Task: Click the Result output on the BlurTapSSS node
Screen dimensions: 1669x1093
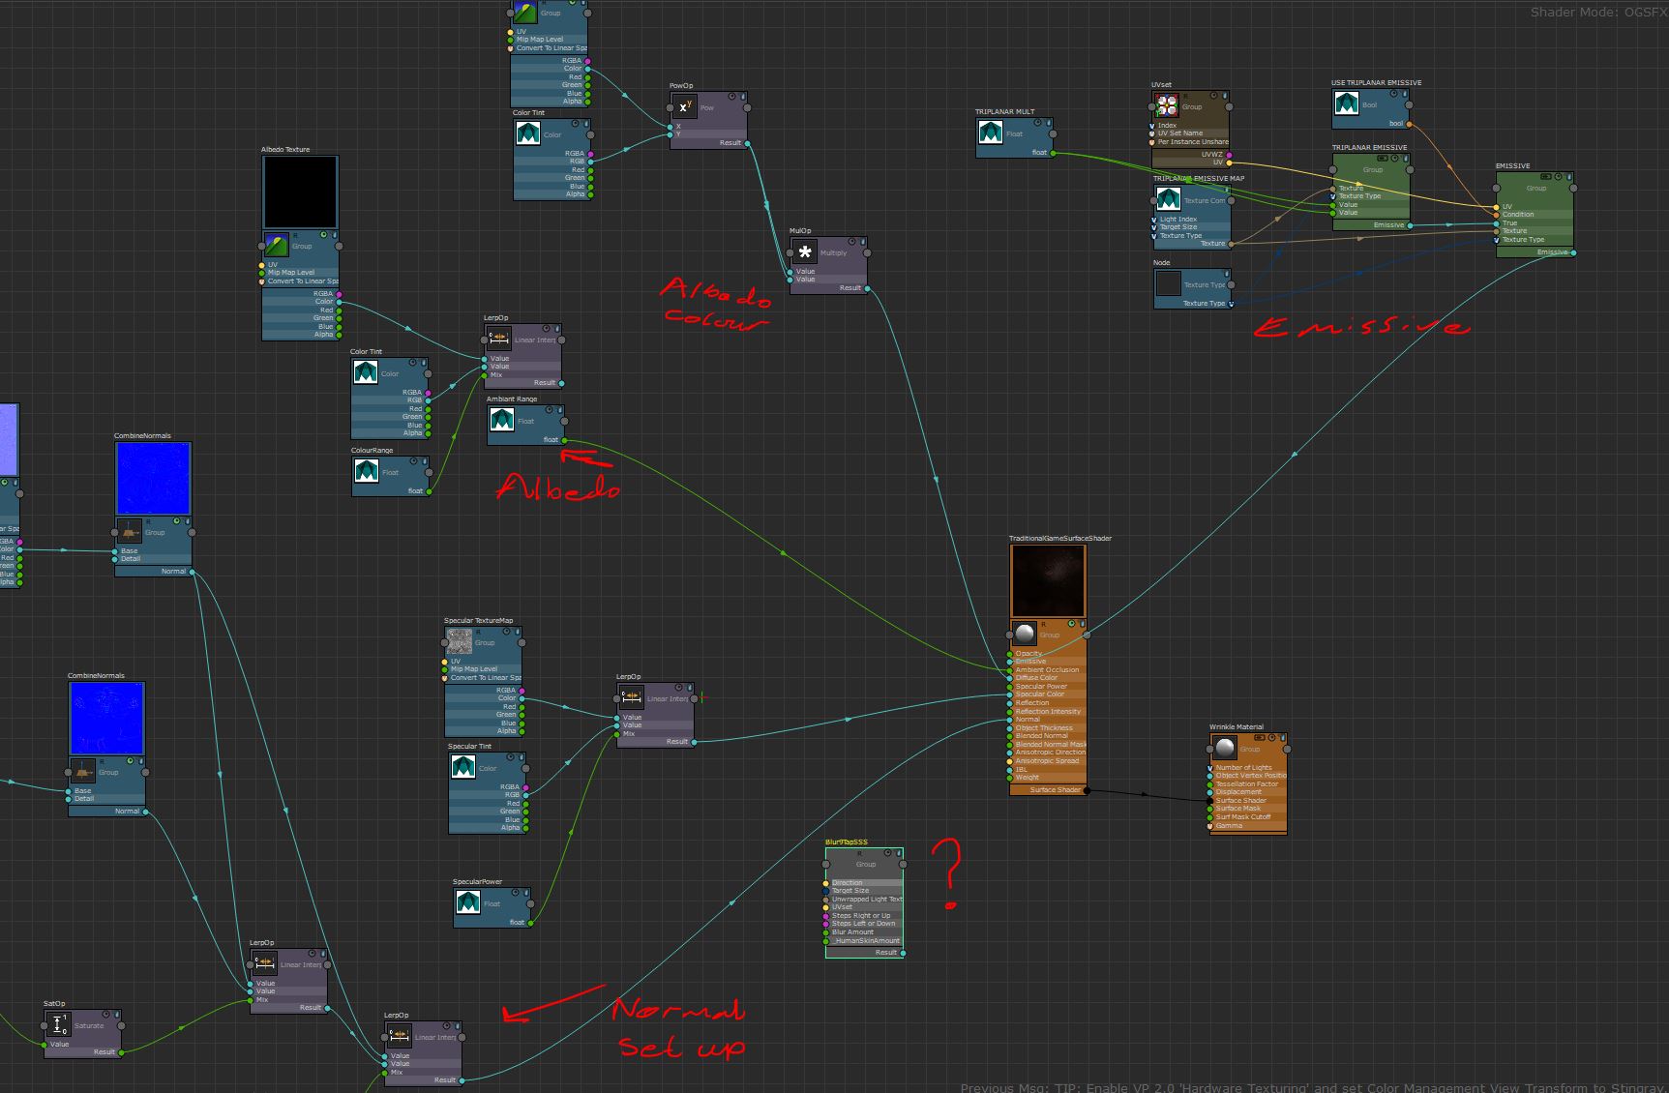Action: tap(902, 952)
